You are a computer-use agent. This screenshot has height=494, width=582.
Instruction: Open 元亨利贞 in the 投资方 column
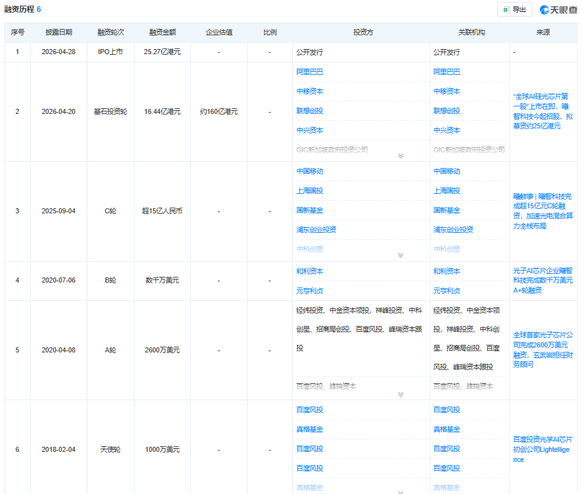click(x=310, y=291)
